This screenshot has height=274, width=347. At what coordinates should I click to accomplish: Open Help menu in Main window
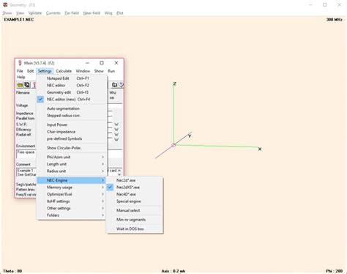point(21,77)
